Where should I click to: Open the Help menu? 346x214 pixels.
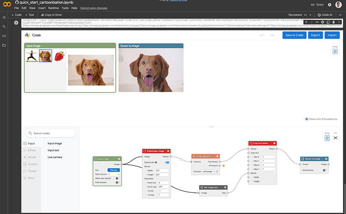coord(74,8)
